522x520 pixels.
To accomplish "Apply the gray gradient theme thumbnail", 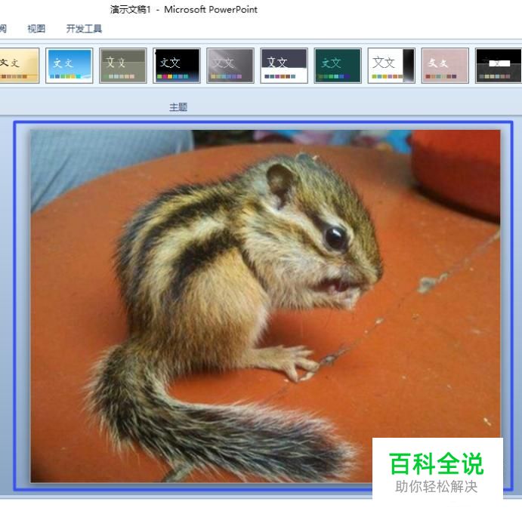I will click(x=230, y=66).
